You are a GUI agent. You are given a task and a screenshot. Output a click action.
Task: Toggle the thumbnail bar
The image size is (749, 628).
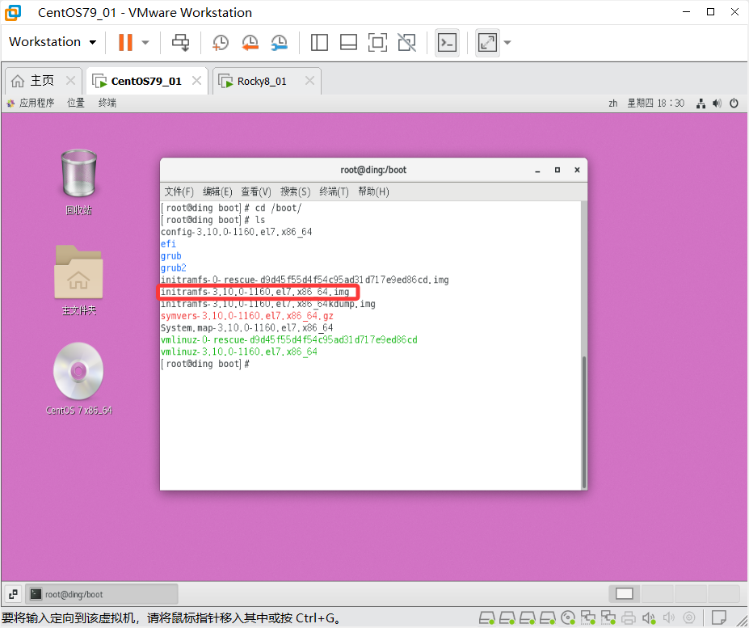click(x=348, y=42)
